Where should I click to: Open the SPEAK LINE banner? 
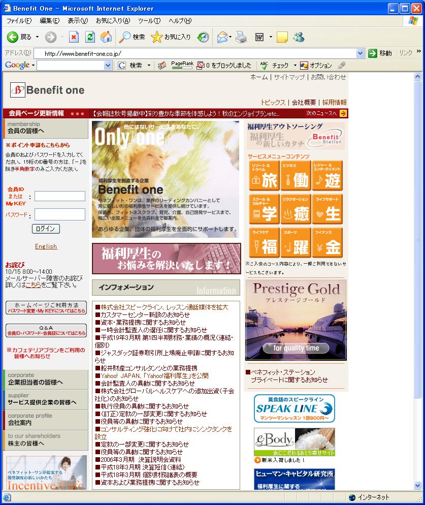295,408
